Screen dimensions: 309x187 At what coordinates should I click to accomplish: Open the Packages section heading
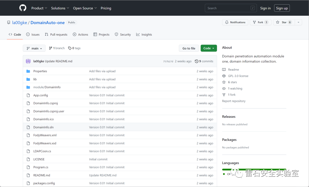tap(229, 140)
